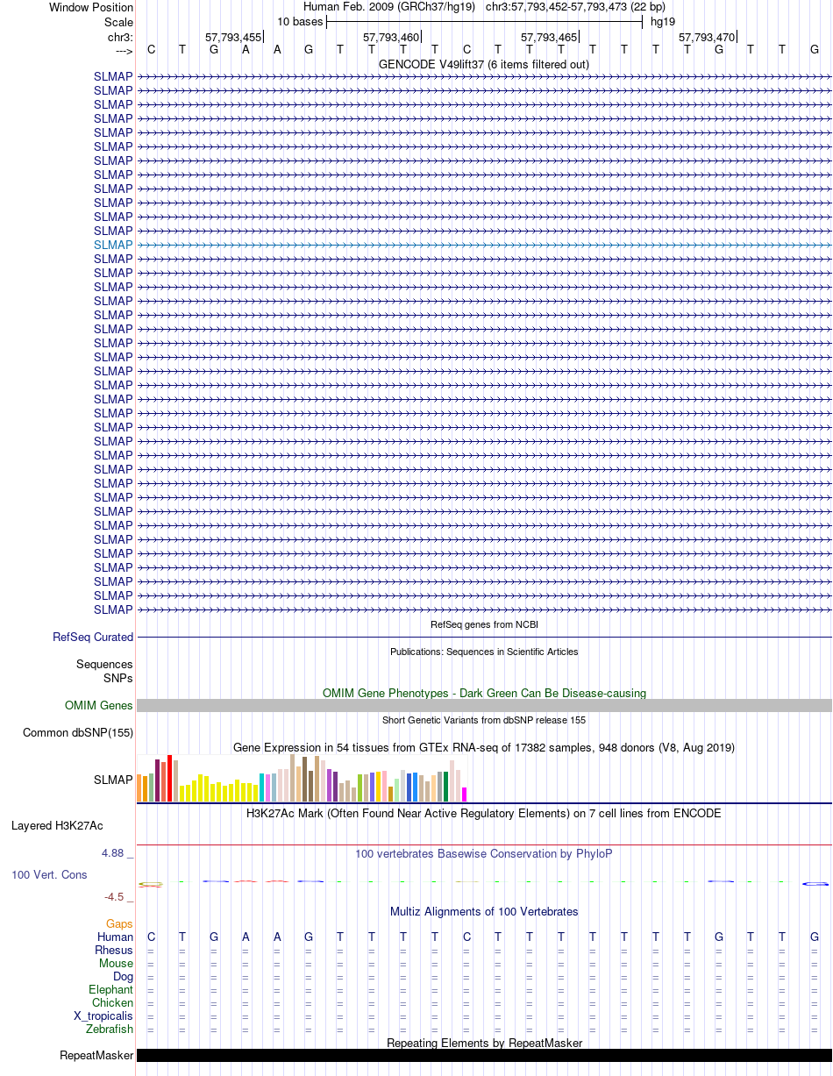
Task: Click the -4.5 conservation scale value
Action: [116, 897]
